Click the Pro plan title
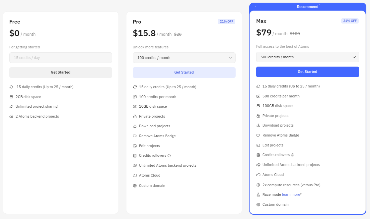This screenshot has height=219, width=370. tap(137, 22)
